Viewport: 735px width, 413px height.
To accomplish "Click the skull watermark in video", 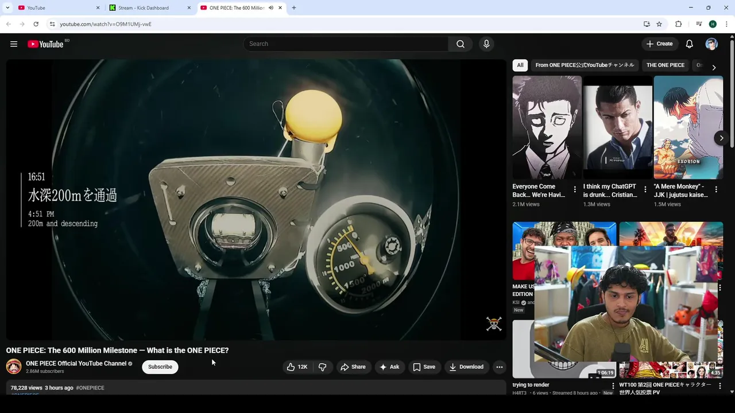I will pyautogui.click(x=494, y=324).
